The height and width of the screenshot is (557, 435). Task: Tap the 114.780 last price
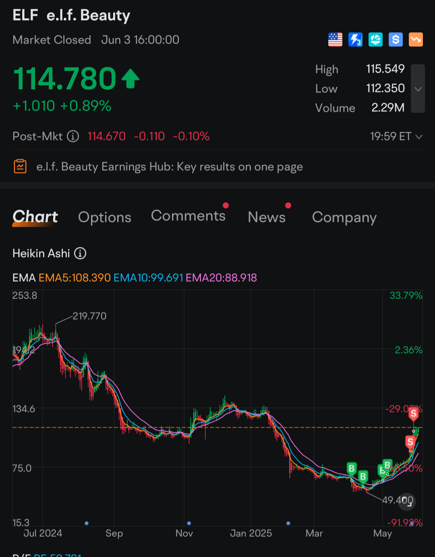pyautogui.click(x=65, y=78)
